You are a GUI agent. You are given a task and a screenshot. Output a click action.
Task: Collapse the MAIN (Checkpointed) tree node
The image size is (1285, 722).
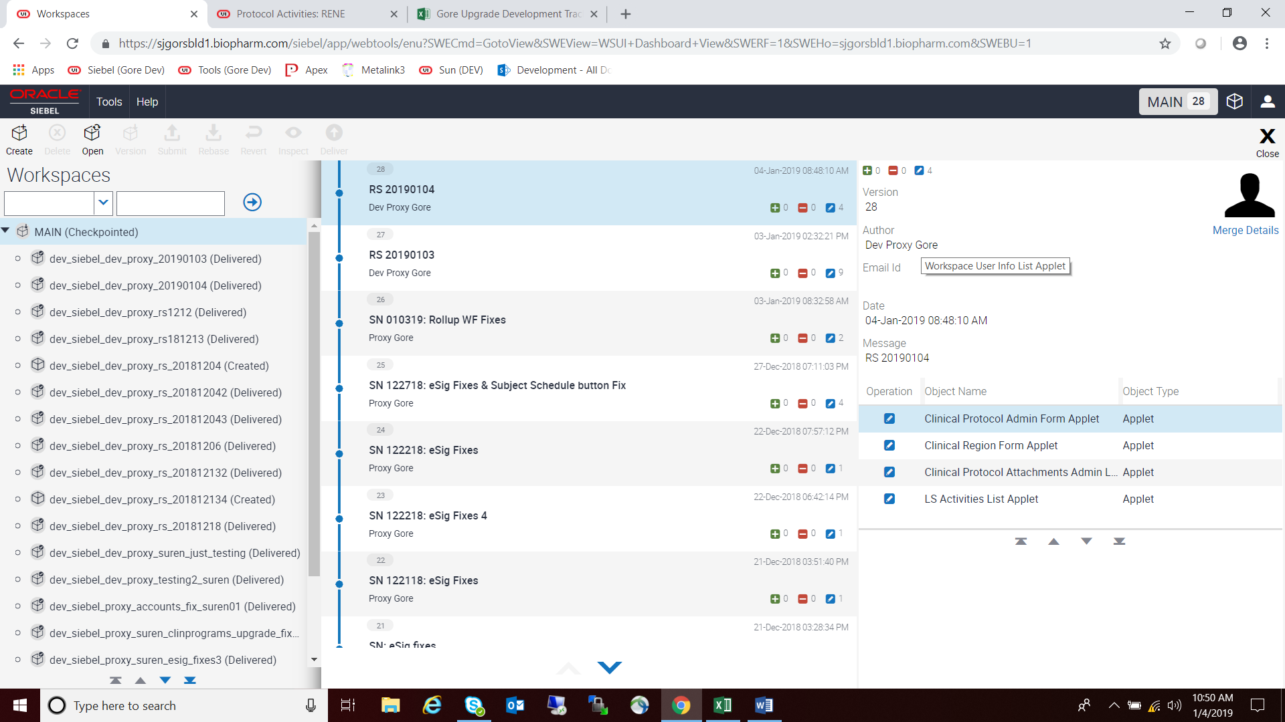5,231
